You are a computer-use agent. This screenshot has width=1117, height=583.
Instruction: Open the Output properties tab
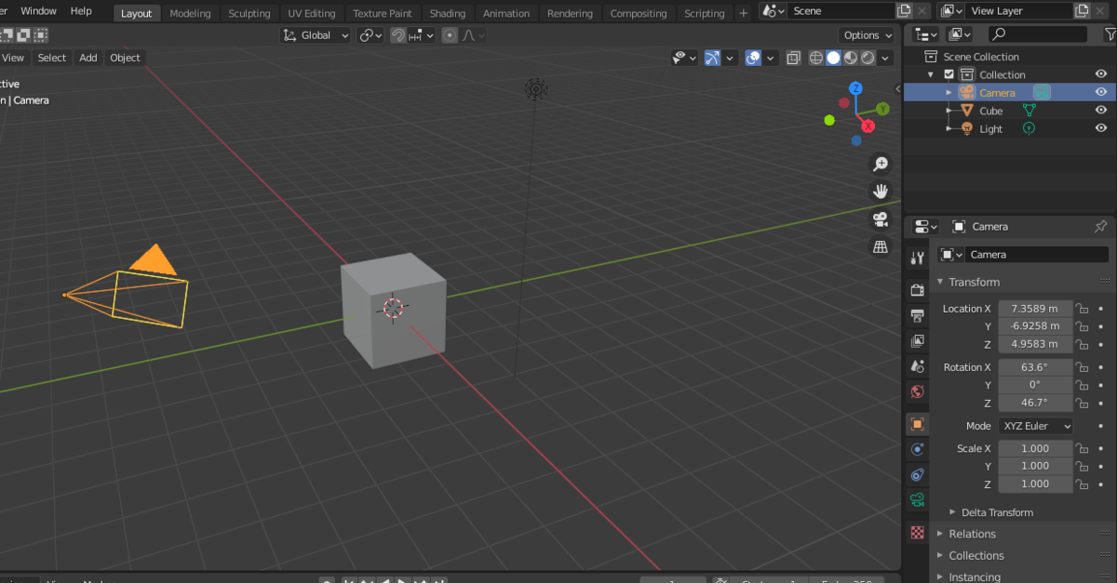[917, 316]
